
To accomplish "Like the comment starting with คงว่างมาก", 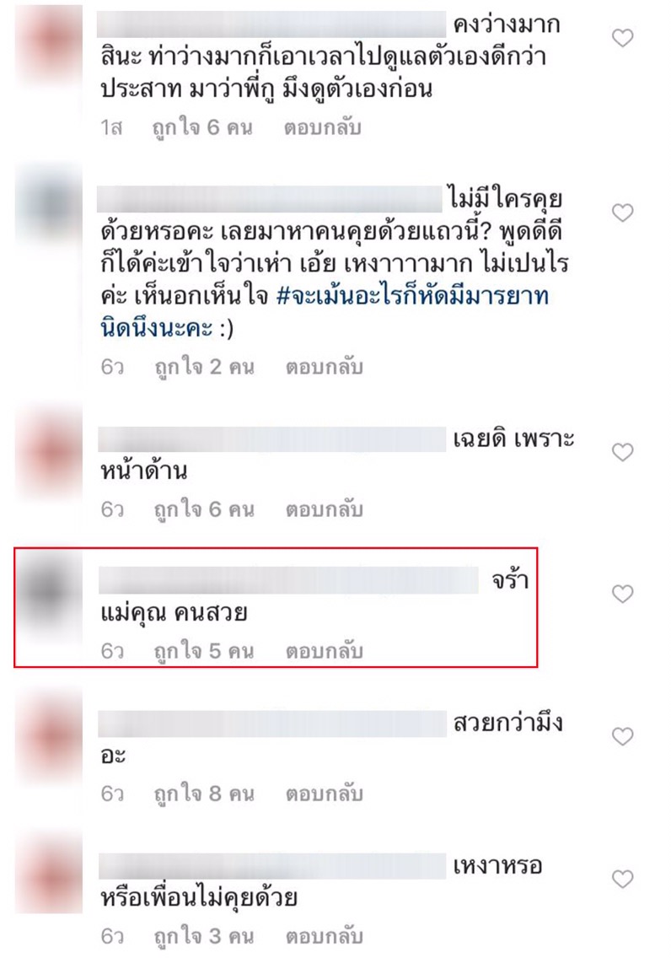I will 622,39.
